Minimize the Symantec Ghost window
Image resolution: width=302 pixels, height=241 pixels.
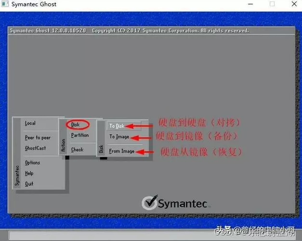click(x=250, y=4)
